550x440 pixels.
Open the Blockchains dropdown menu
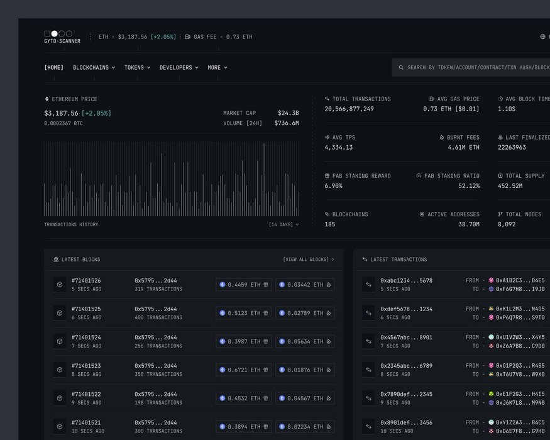point(94,67)
